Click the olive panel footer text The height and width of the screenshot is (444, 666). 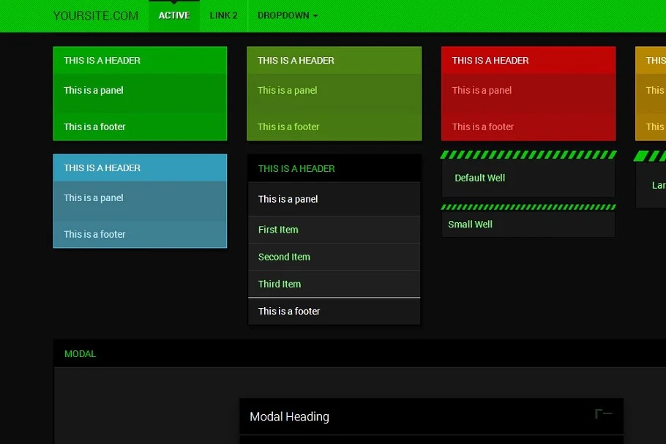click(x=288, y=127)
